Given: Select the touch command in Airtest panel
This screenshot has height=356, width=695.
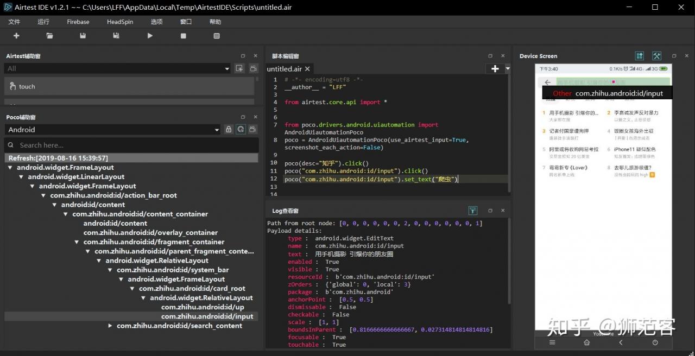Looking at the screenshot, I should (x=129, y=86).
